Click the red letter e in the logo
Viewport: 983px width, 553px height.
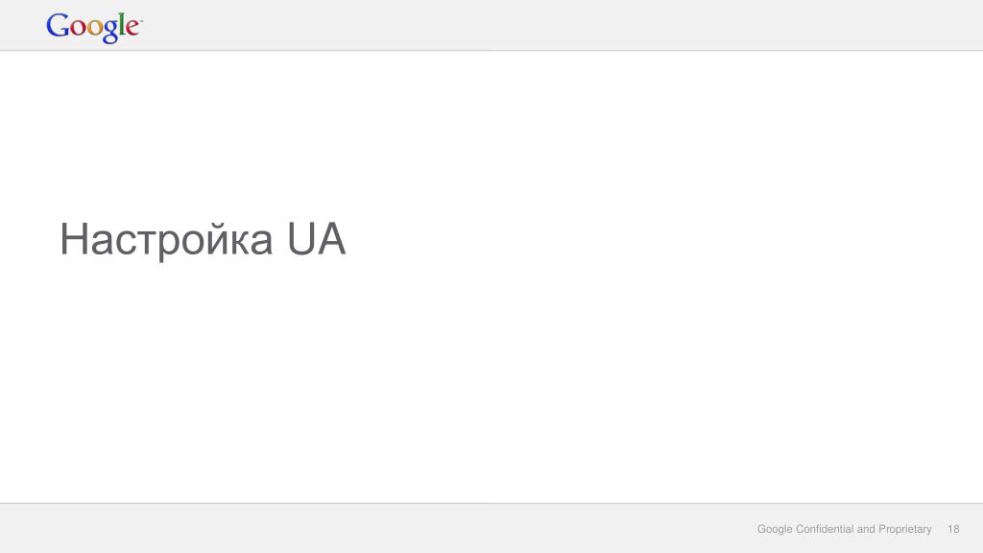pos(132,28)
